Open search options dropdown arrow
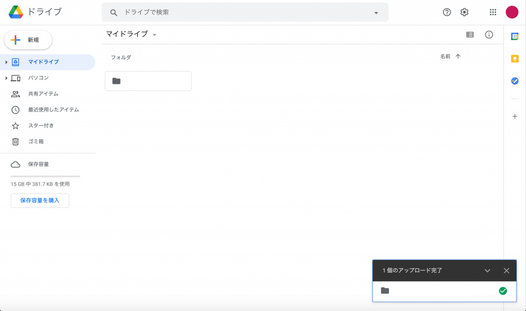The height and width of the screenshot is (311, 526). 376,13
